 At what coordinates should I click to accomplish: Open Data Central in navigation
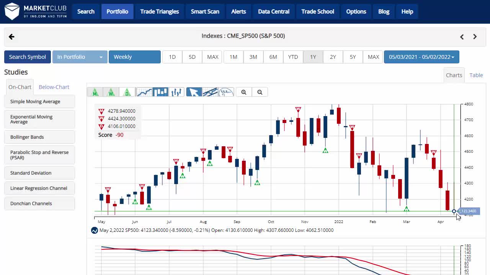point(274,11)
